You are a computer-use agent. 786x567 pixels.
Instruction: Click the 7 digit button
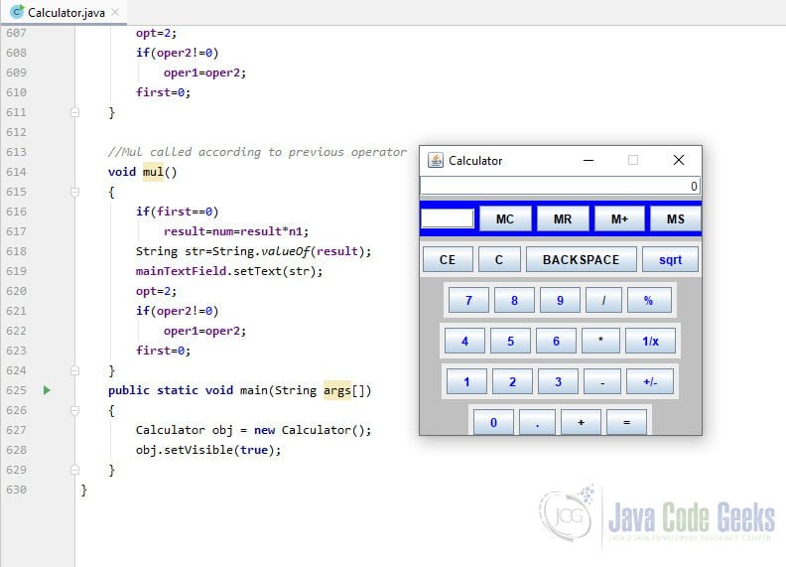click(468, 300)
